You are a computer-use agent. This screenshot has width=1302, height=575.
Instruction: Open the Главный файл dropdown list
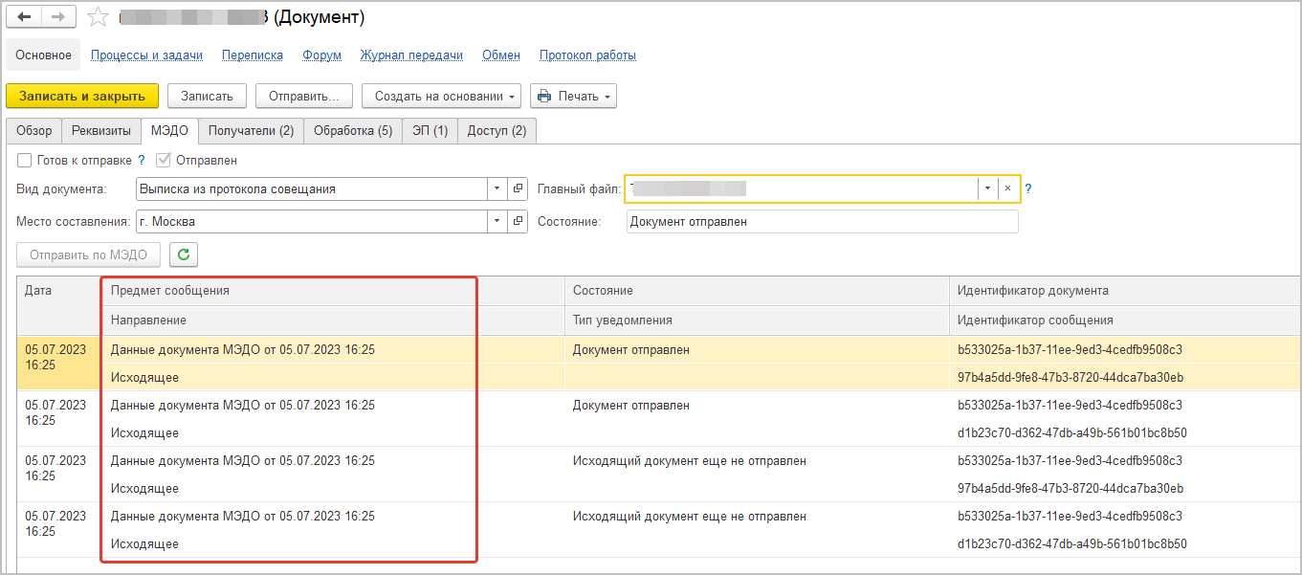click(x=986, y=189)
